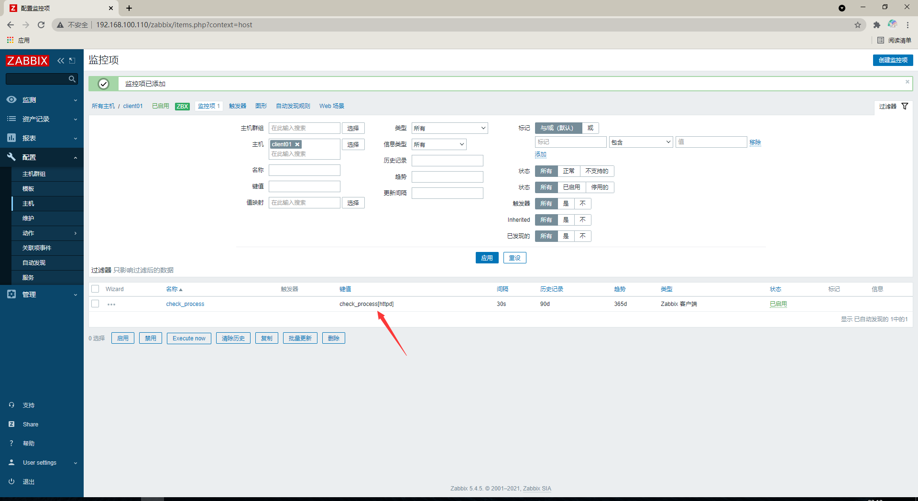
Task: Click the filter funnel icon
Action: tap(905, 106)
